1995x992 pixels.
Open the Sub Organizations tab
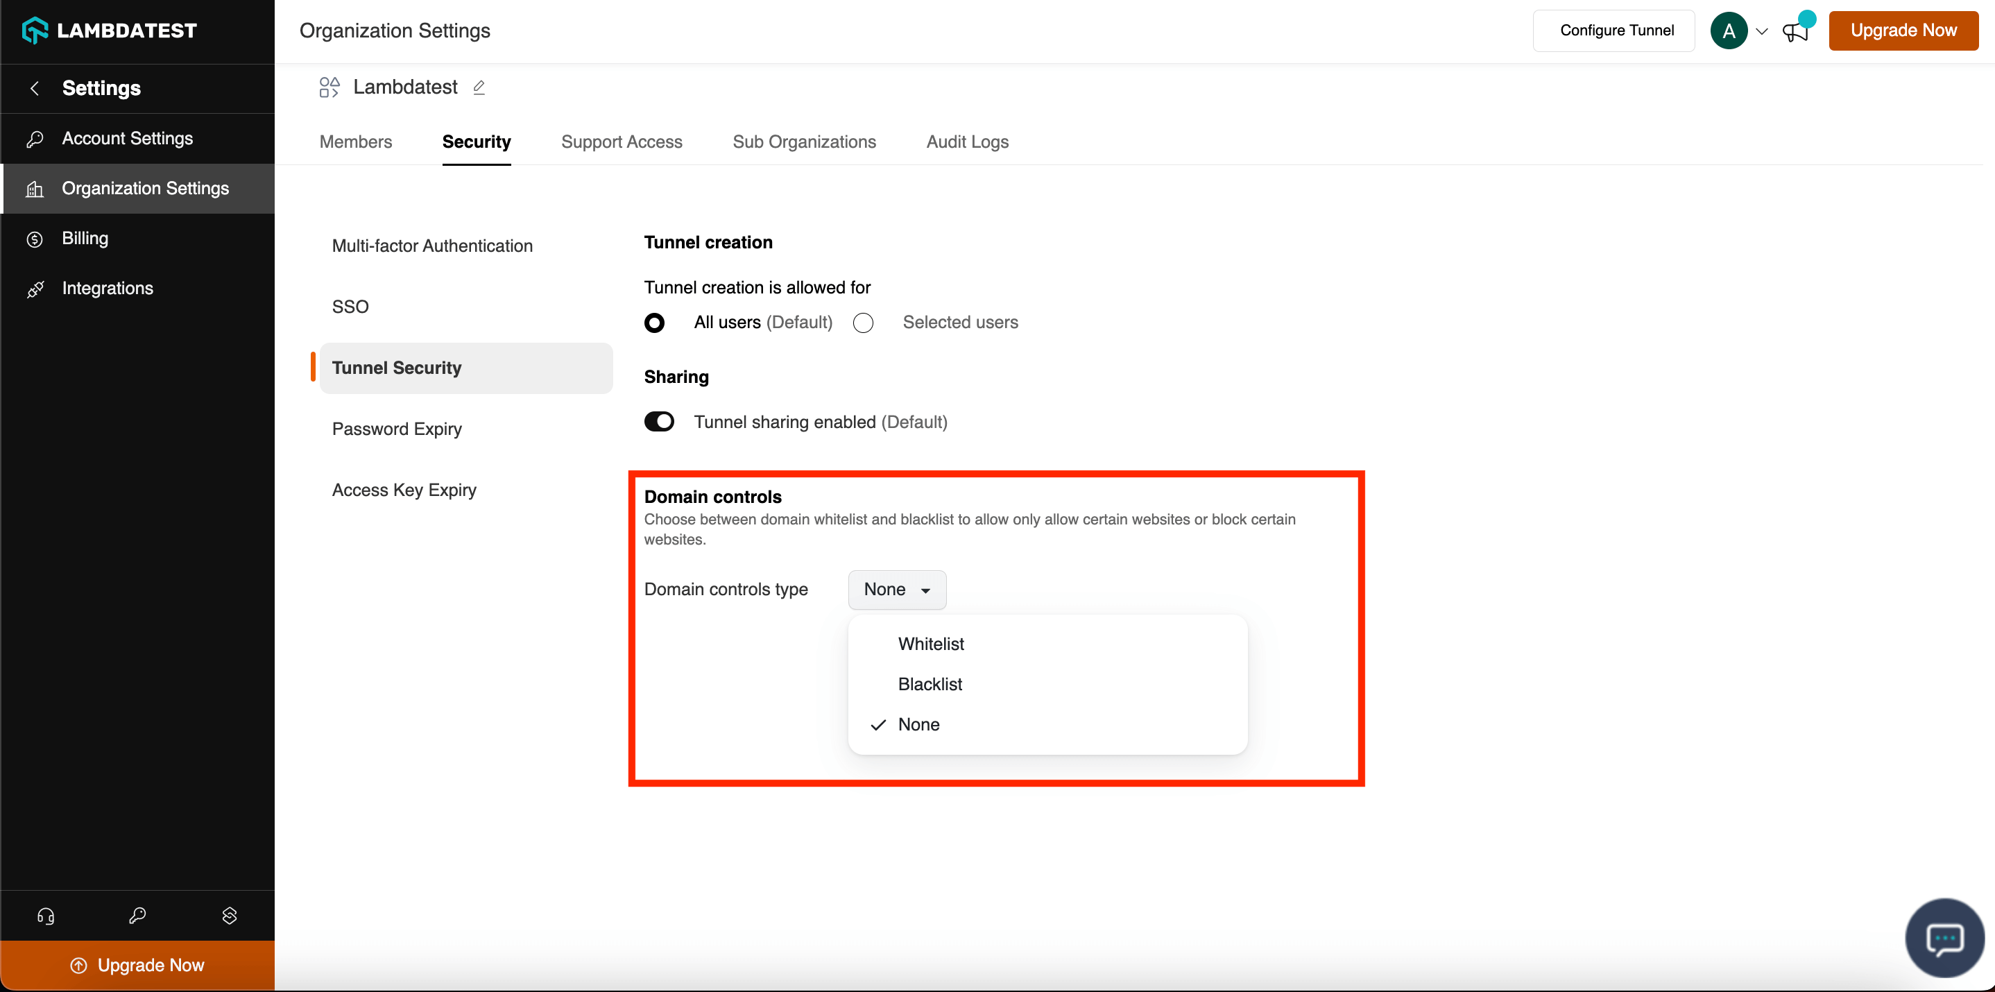tap(804, 142)
